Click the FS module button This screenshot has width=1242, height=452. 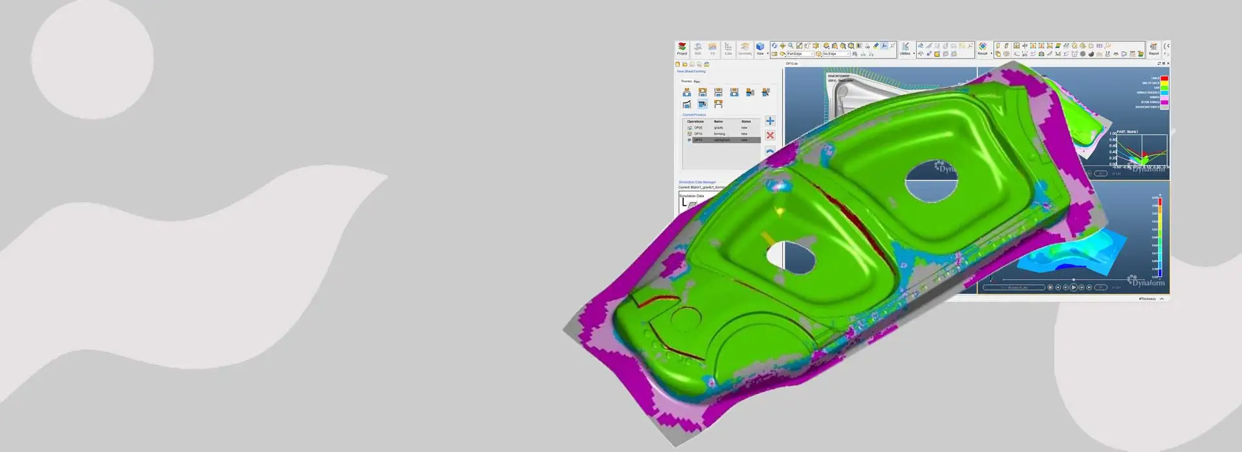pos(712,49)
